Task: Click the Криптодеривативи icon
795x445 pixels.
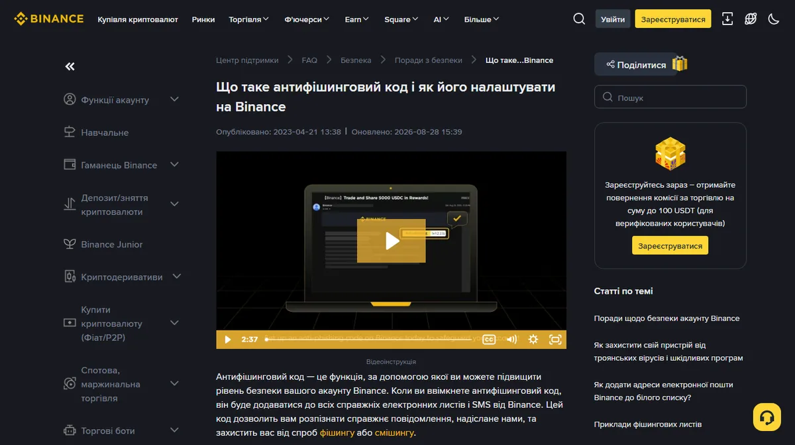Action: pyautogui.click(x=70, y=277)
